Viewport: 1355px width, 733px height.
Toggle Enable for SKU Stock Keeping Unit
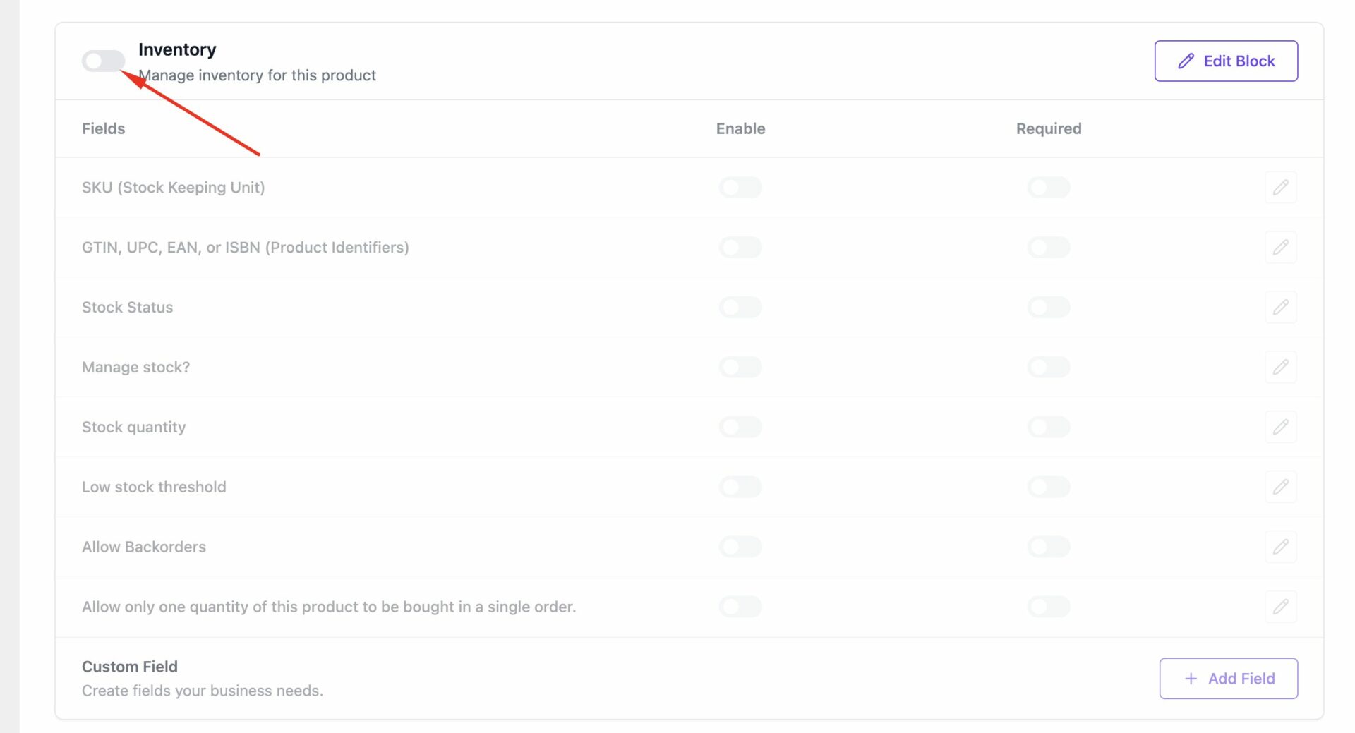[740, 187]
